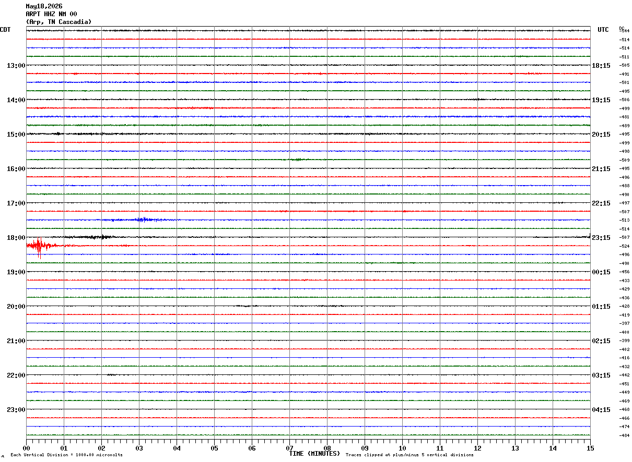The image size is (632, 462).
Task: Click the 00 minute axis tick label
Action: click(26, 448)
